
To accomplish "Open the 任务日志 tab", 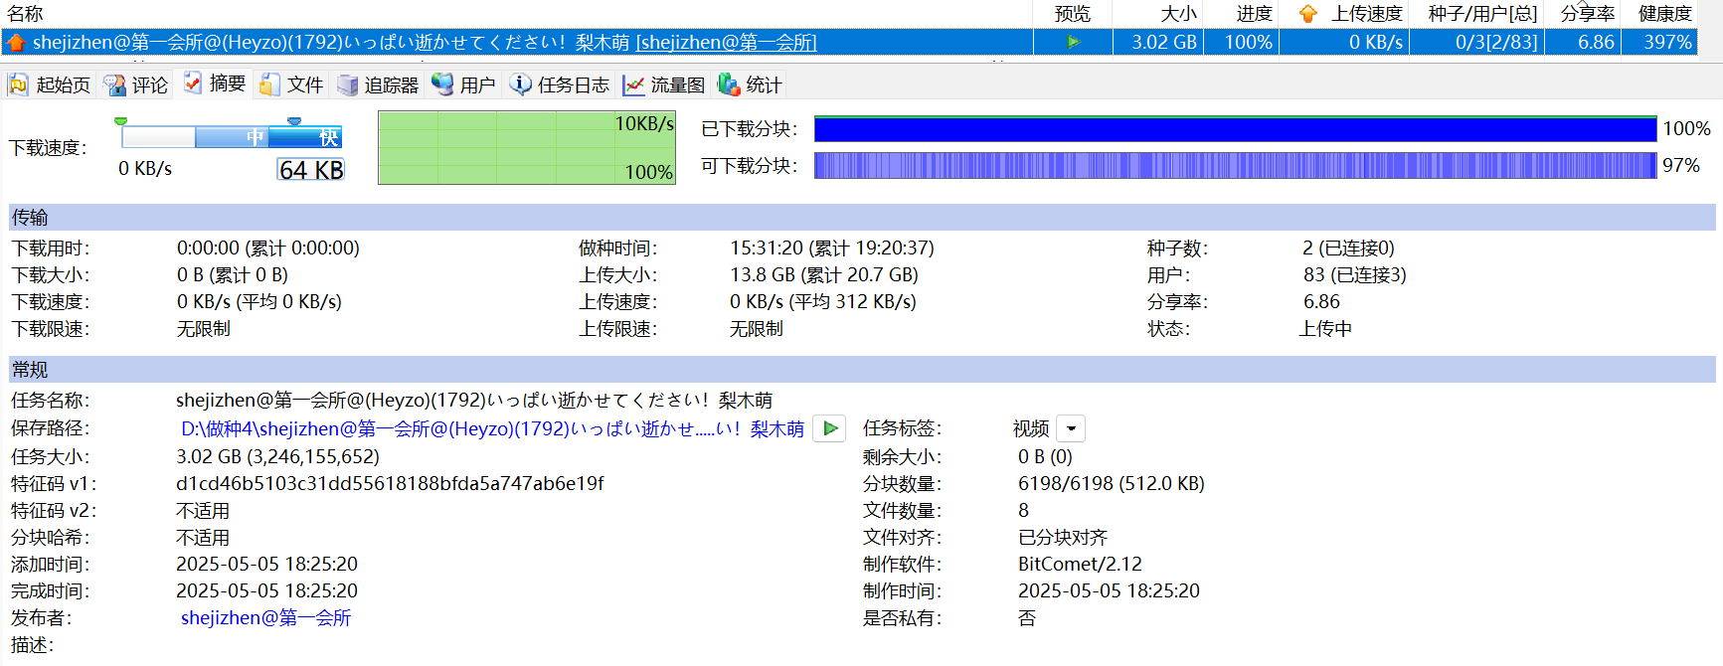I will 560,84.
